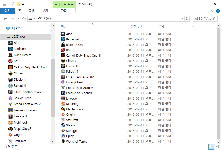This screenshot has height=150, width=221.
Task: Select Grand Theft Auto V icon in file list
Action: 63,88
